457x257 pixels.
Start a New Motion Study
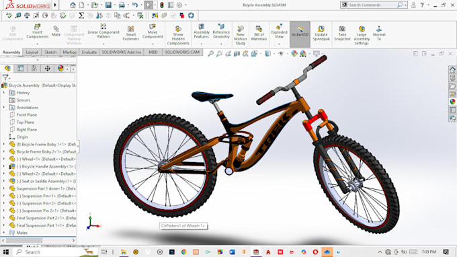[x=241, y=35]
